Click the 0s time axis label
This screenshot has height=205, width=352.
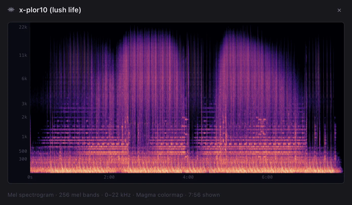[30, 177]
